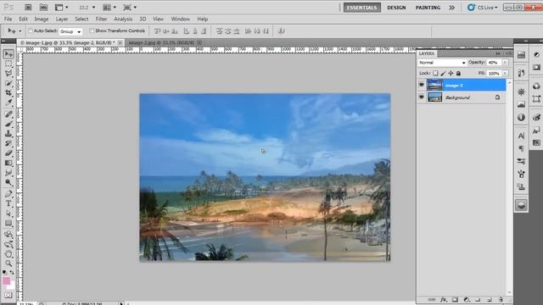Select the Pen tool
The height and width of the screenshot is (305, 543).
coord(8,194)
